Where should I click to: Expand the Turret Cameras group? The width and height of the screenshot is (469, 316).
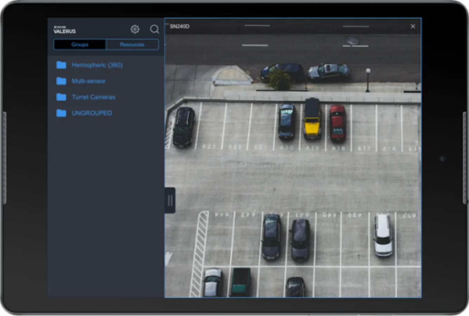[x=93, y=97]
